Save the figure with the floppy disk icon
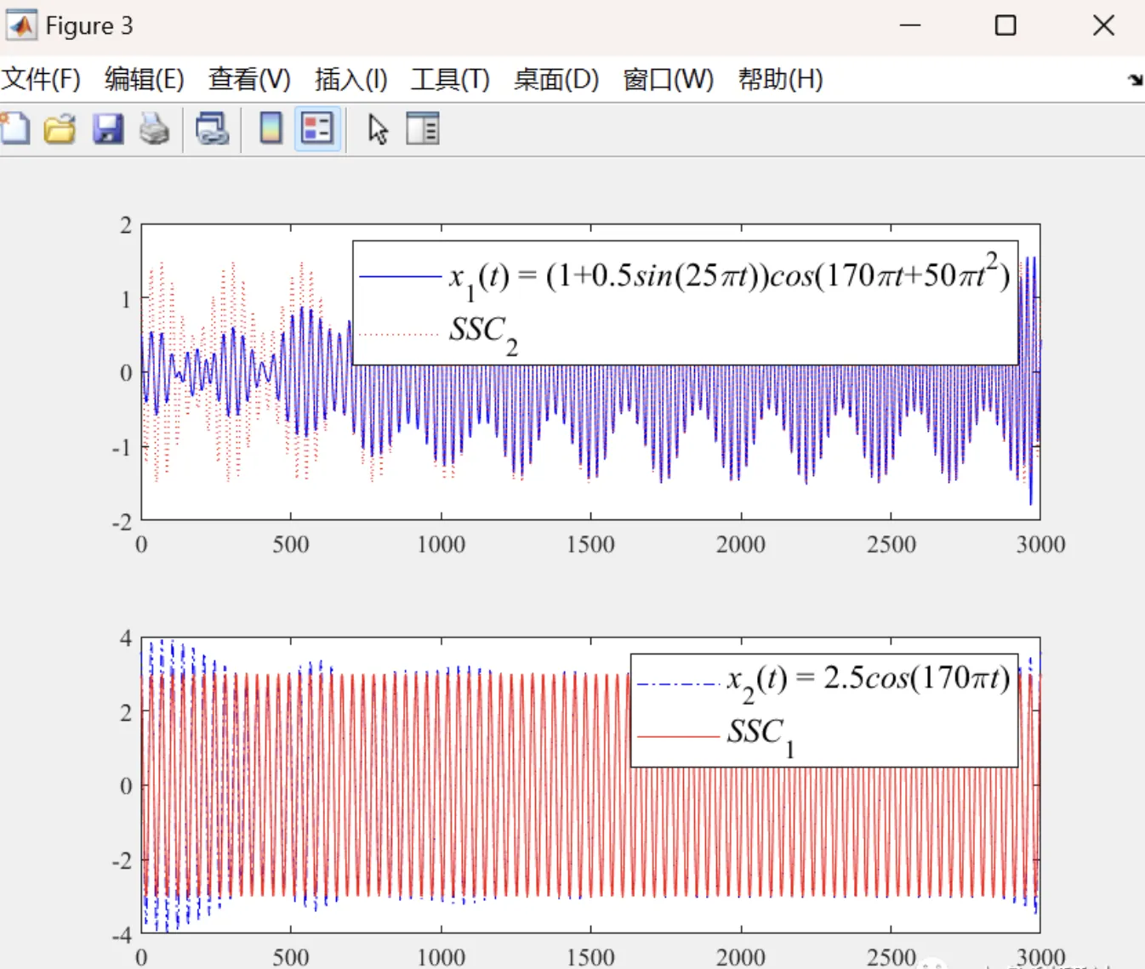1145x969 pixels. click(108, 129)
